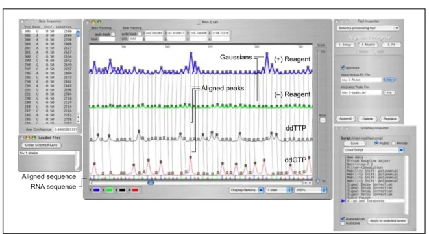Click the Base Sequence list scrollbar thumb
429x234 pixels.
coord(78,34)
